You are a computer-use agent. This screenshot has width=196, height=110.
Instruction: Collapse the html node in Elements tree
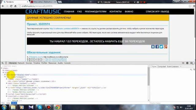pos(2,68)
